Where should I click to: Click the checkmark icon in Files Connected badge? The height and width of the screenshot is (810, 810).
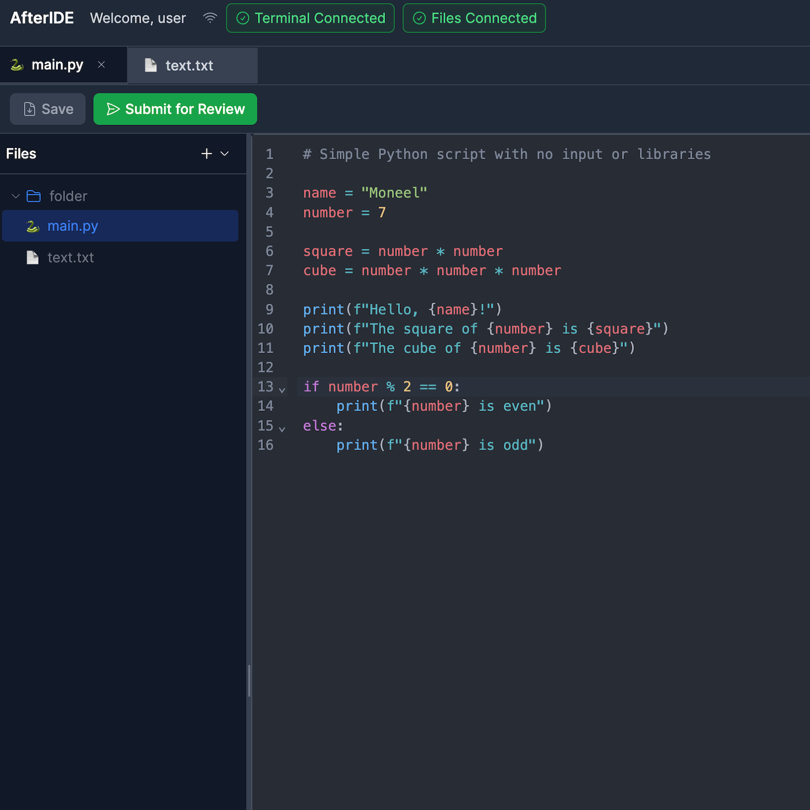coord(419,18)
